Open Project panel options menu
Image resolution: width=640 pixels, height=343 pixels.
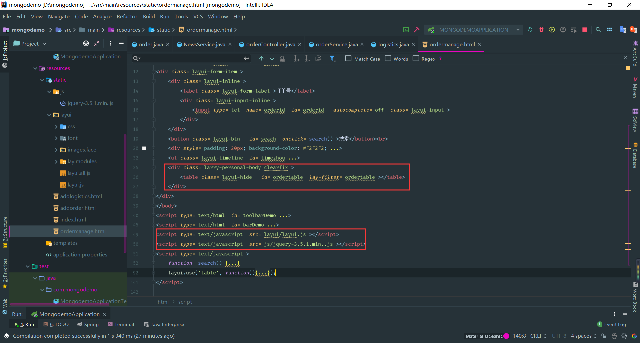point(110,43)
